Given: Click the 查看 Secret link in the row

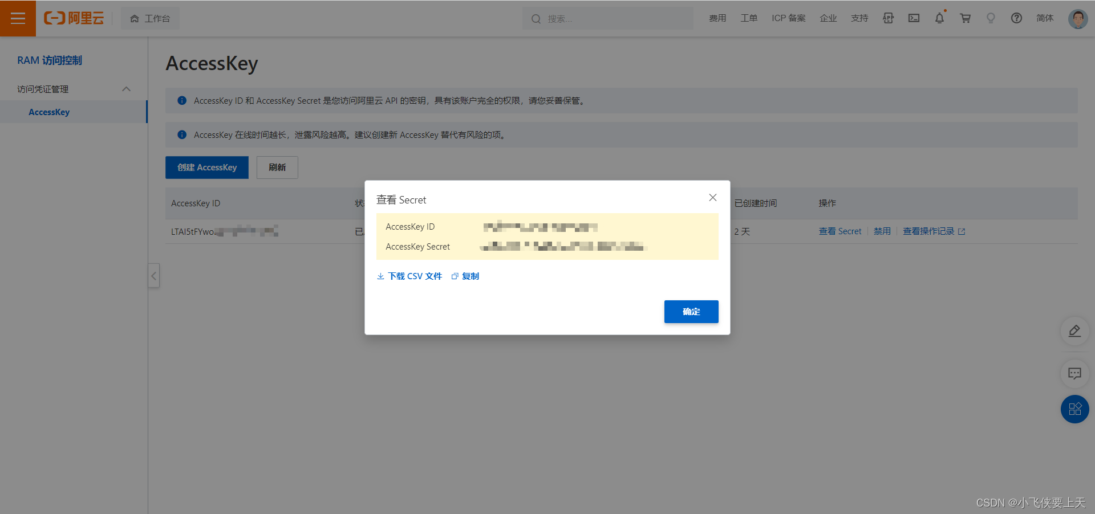Looking at the screenshot, I should coord(840,231).
